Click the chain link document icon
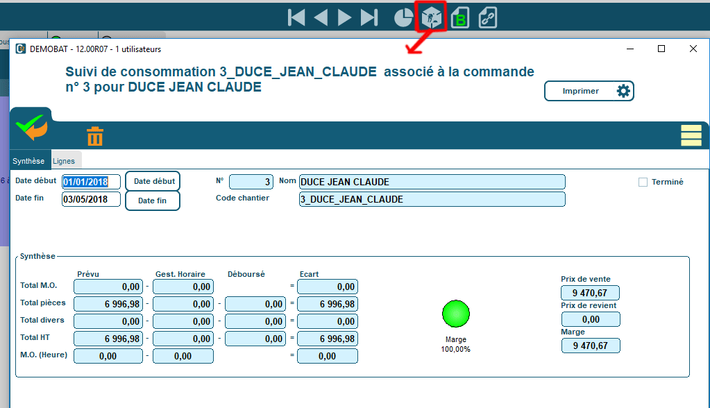The height and width of the screenshot is (408, 710). pyautogui.click(x=487, y=18)
